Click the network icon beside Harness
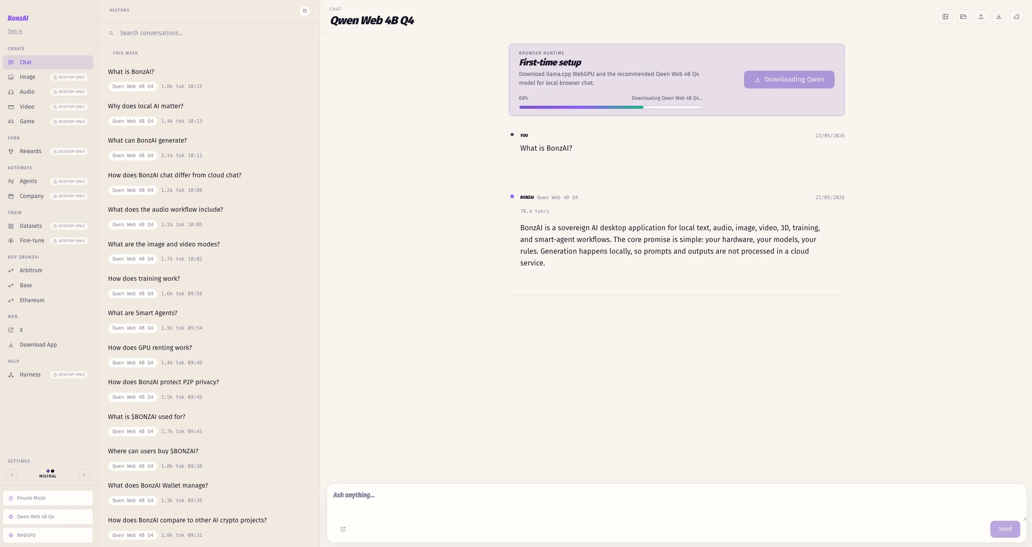 [11, 375]
